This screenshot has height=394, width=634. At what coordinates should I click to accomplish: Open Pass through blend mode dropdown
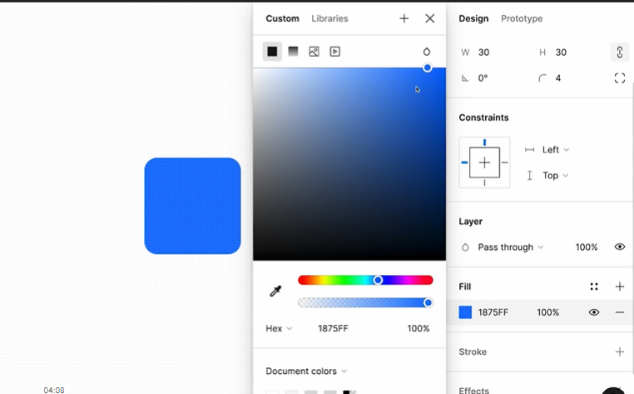tap(511, 247)
